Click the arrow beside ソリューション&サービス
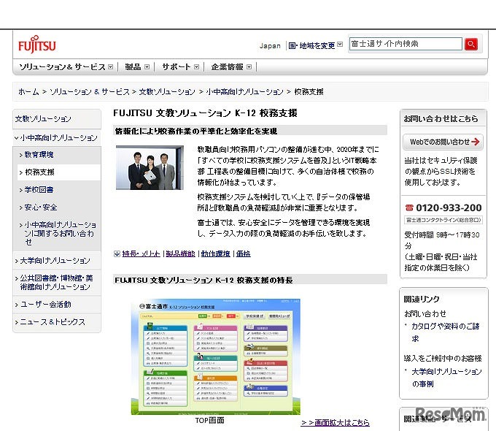The image size is (496, 431). coord(110,67)
